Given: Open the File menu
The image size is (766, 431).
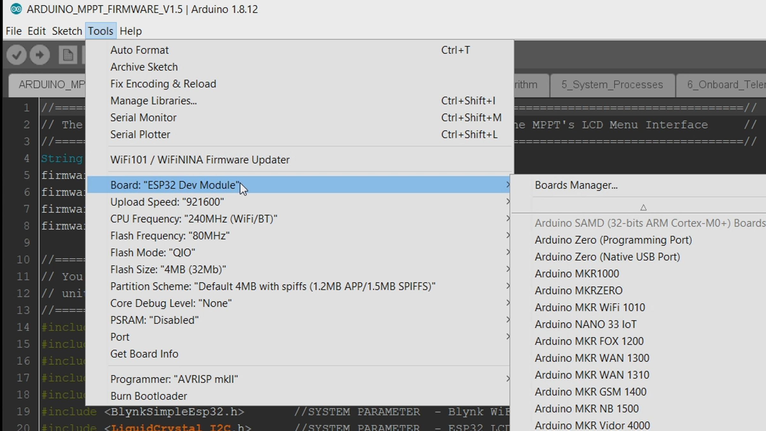Looking at the screenshot, I should pos(14,31).
